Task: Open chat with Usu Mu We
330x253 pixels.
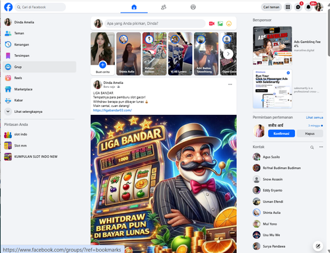Action: click(x=288, y=235)
